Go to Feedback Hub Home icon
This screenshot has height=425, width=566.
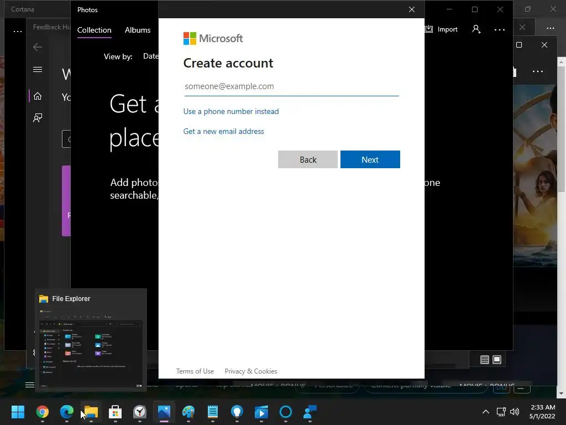(x=38, y=96)
